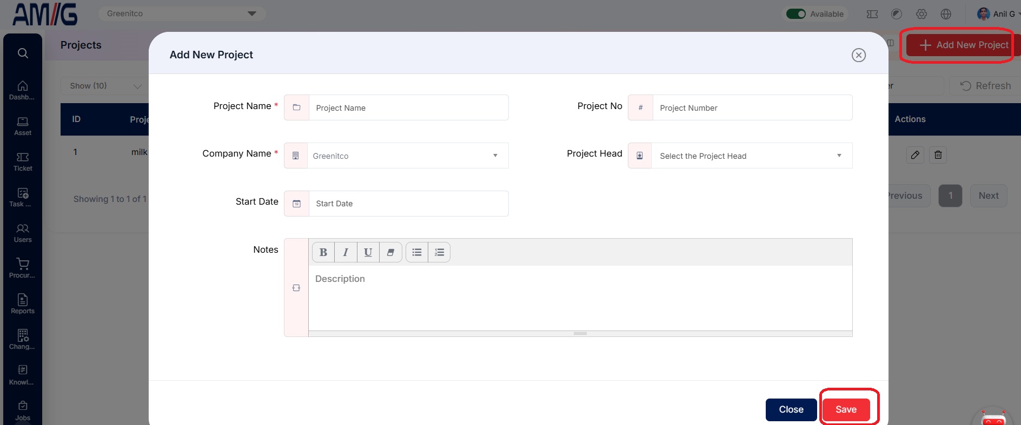The width and height of the screenshot is (1021, 425).
Task: Save the new project
Action: [846, 409]
